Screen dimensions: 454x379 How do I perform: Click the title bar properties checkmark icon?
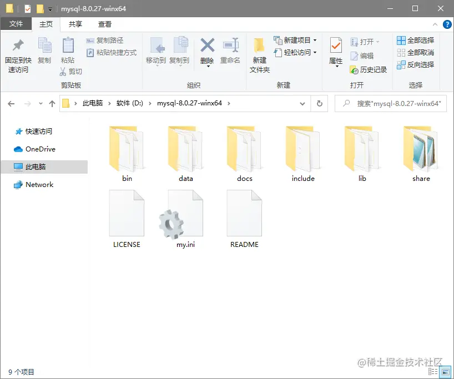(28, 9)
